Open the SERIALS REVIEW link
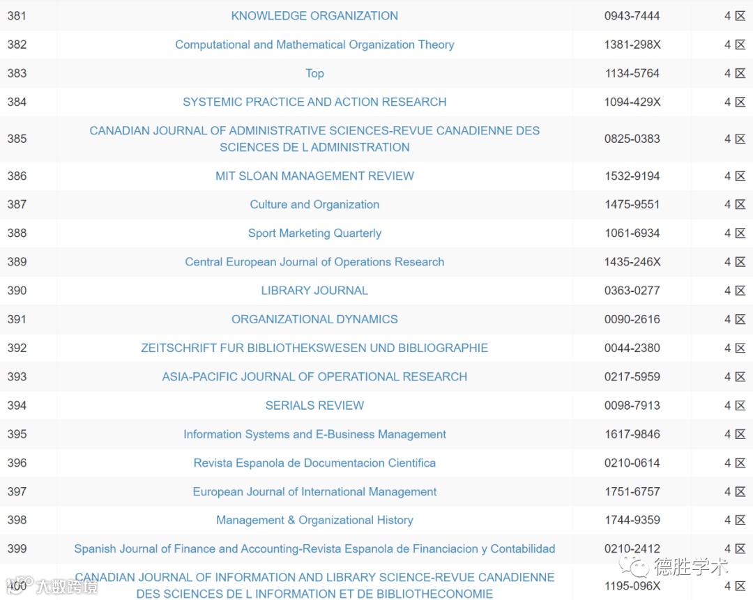This screenshot has height=600, width=753. (314, 406)
